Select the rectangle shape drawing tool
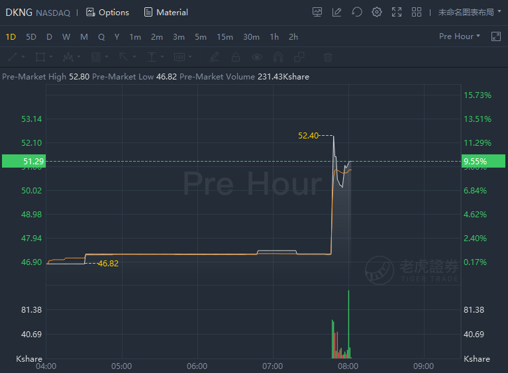Viewport: 508px width, 373px height. (x=40, y=57)
